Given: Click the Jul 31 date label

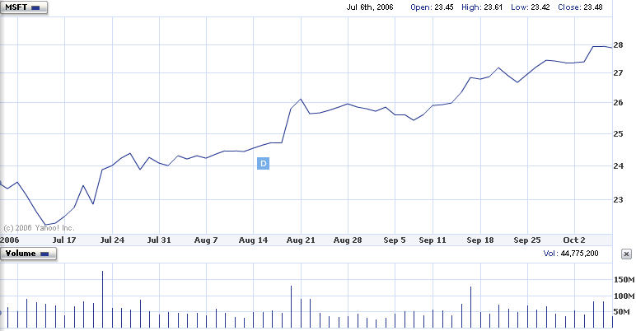Looking at the screenshot, I should tap(158, 240).
